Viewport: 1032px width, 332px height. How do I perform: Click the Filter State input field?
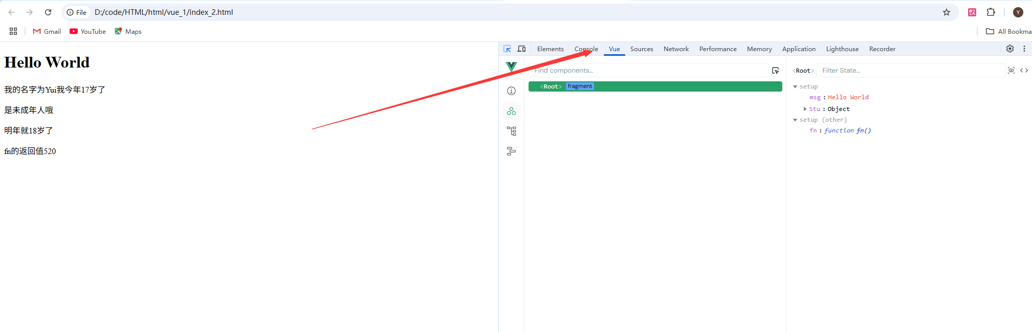911,71
